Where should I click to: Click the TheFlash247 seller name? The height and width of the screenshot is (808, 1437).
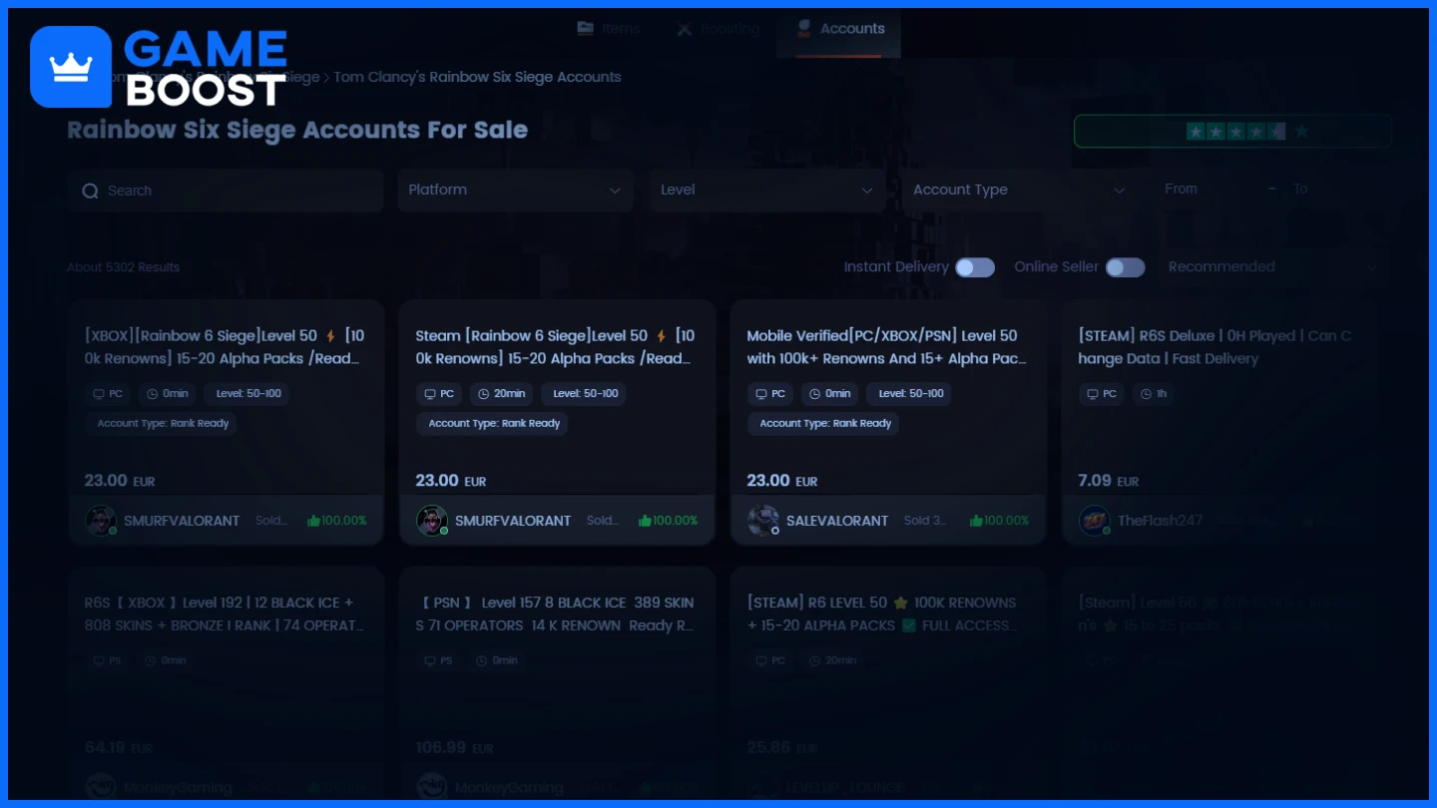click(1161, 521)
